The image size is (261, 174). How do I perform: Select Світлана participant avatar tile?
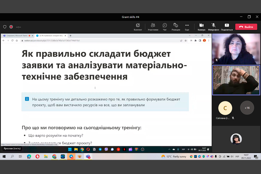pos(225,108)
